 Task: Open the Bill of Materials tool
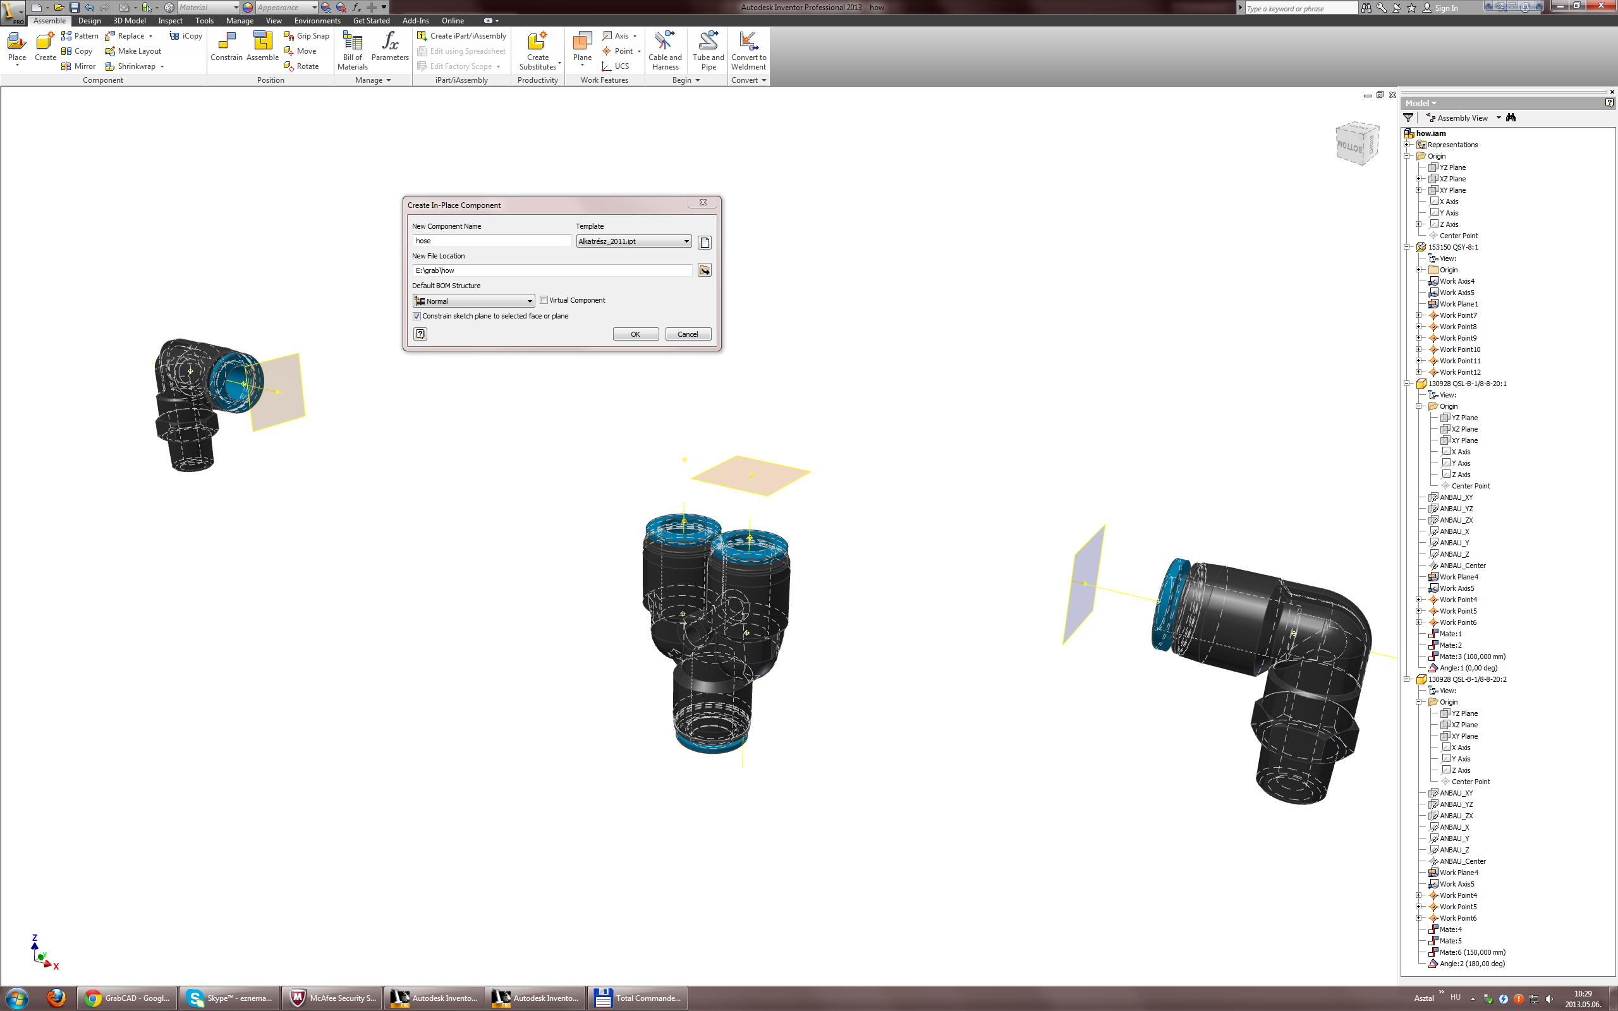(352, 43)
